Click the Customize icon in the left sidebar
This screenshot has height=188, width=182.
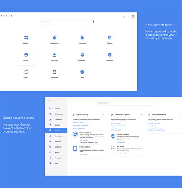[x=50, y=147]
